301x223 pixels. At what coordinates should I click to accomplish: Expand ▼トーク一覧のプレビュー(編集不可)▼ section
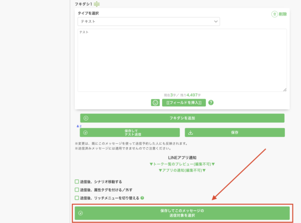tap(182, 164)
